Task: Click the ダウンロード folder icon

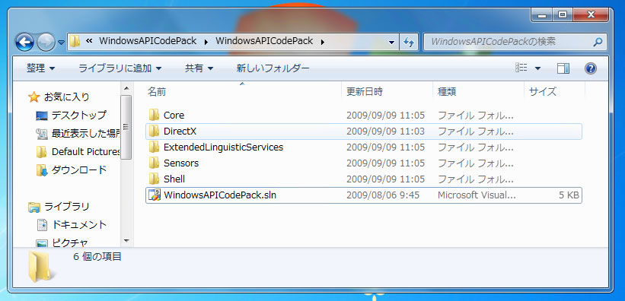Action: pos(41,170)
